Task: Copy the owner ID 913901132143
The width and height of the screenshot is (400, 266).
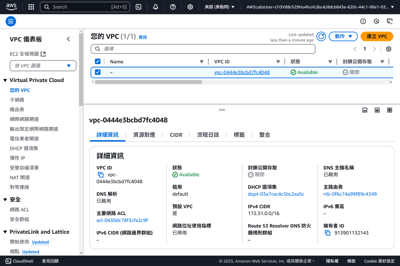Action: coord(327,233)
